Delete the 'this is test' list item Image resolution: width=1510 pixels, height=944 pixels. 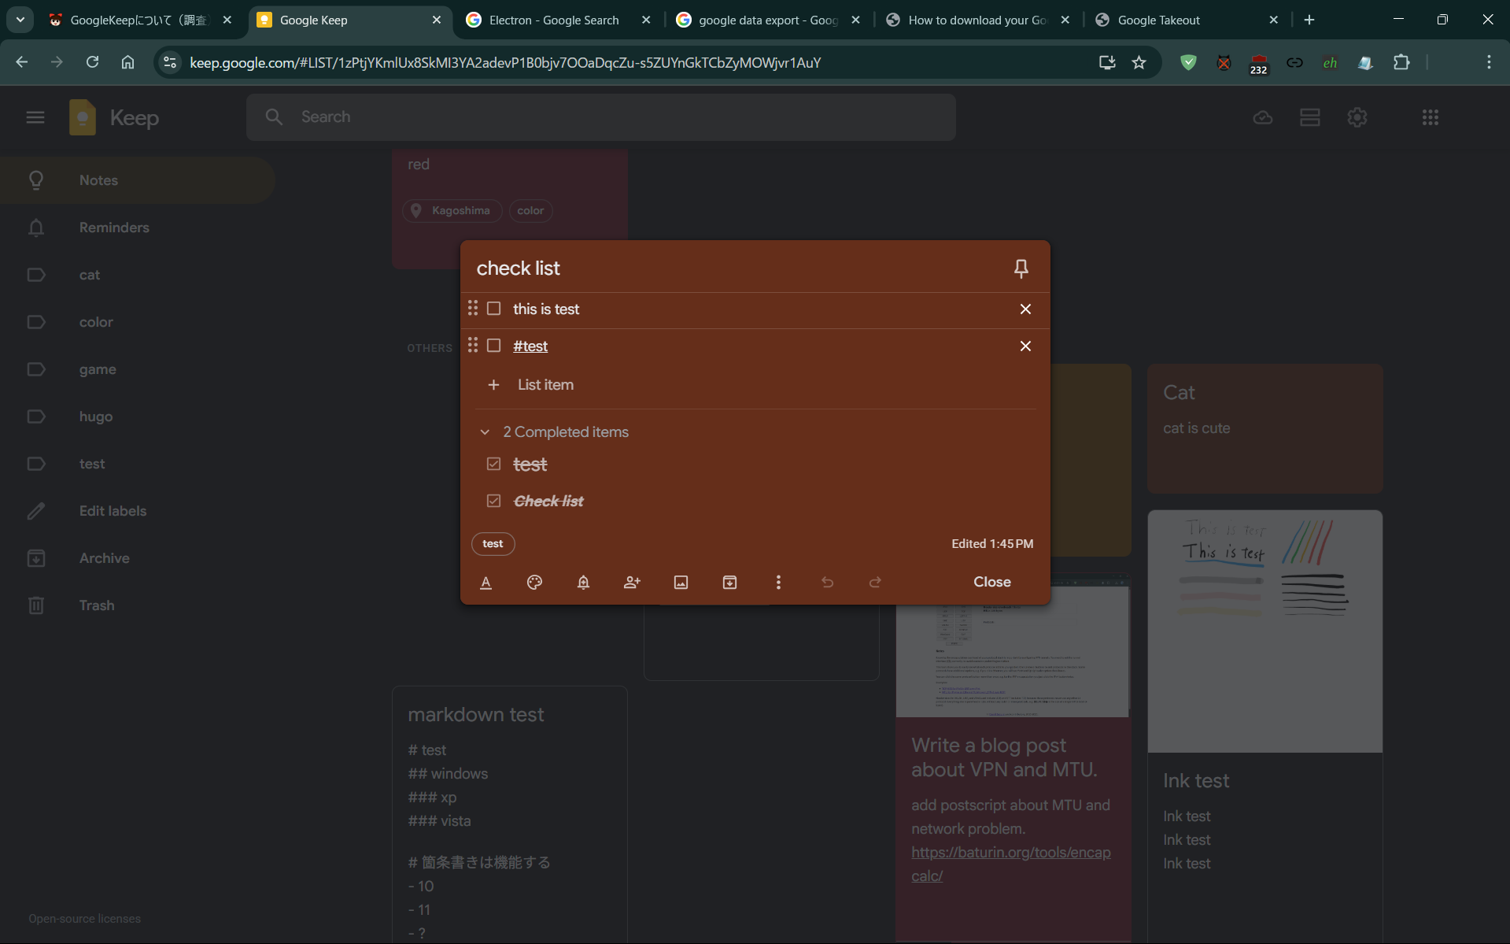[x=1025, y=309]
